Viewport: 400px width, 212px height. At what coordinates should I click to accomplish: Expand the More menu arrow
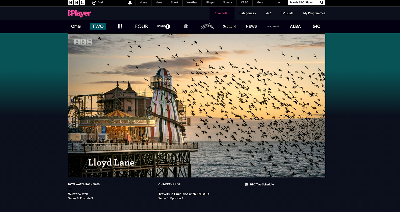tap(279, 3)
